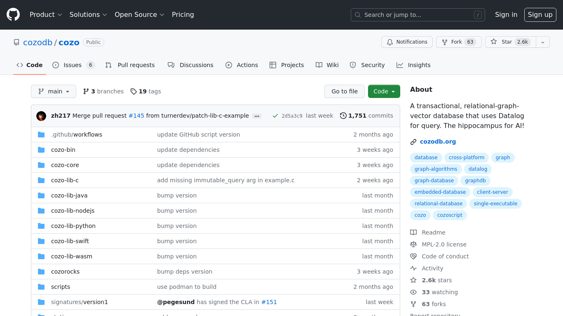
Task: Click the folder icon for cozo-lib-swift
Action: click(41, 241)
